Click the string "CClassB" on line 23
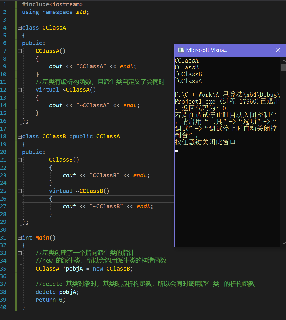 [105, 175]
